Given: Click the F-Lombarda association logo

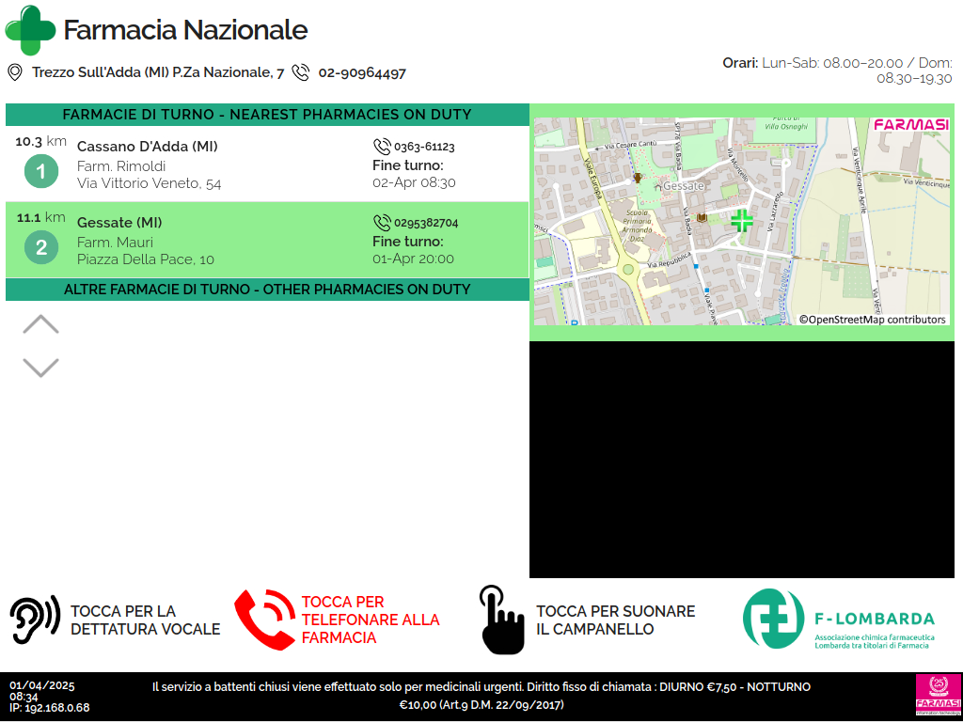Looking at the screenshot, I should (x=839, y=620).
